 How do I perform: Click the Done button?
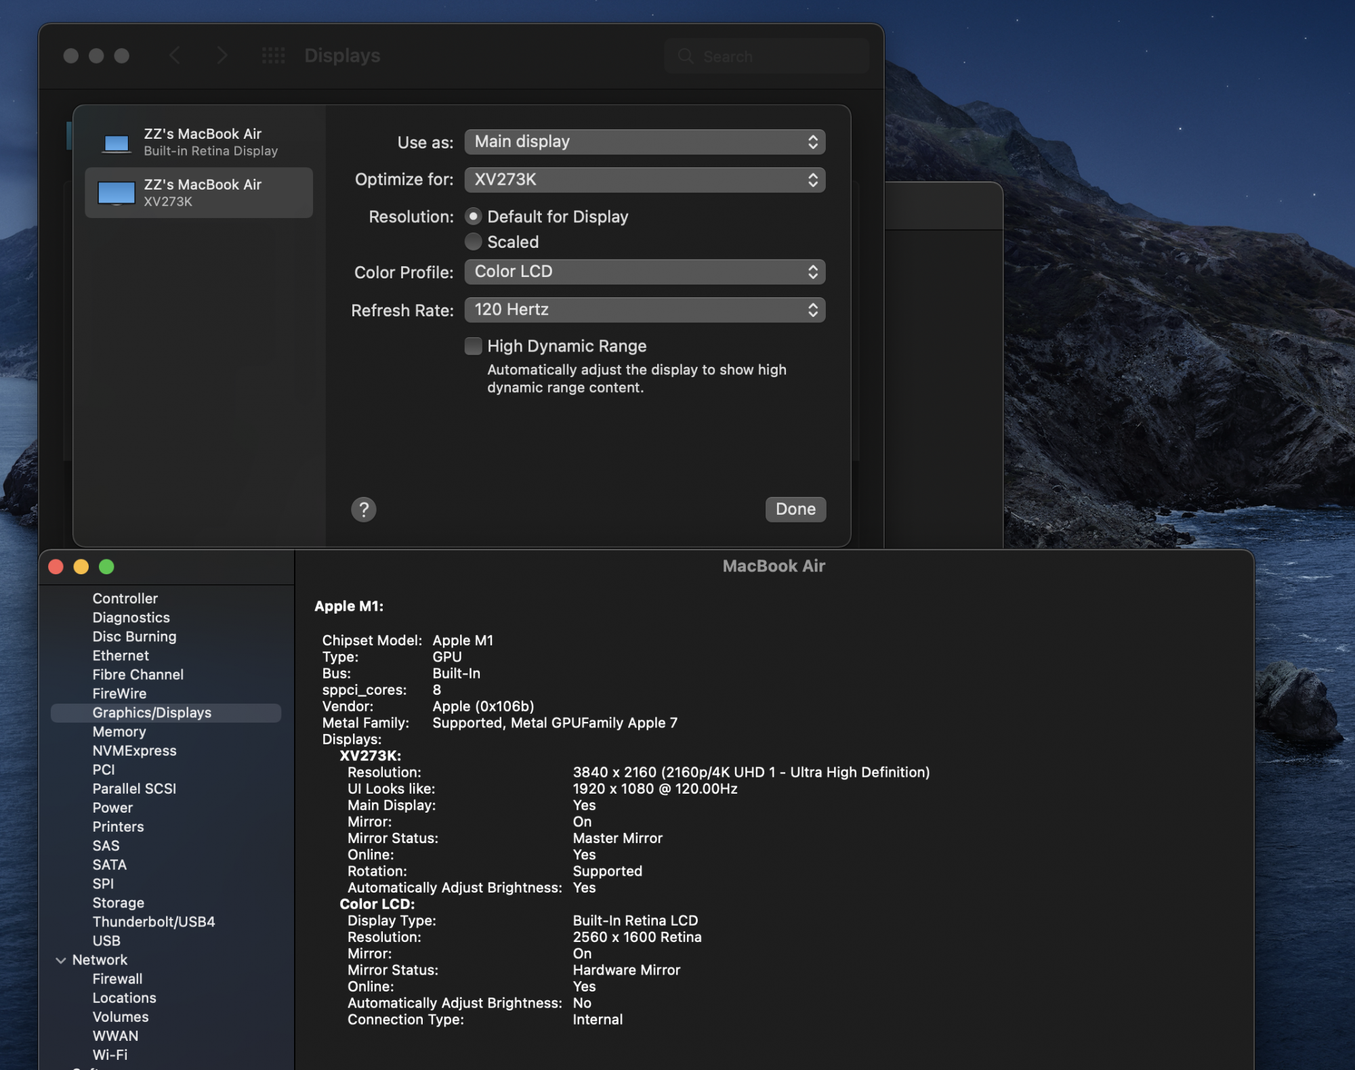pyautogui.click(x=795, y=509)
